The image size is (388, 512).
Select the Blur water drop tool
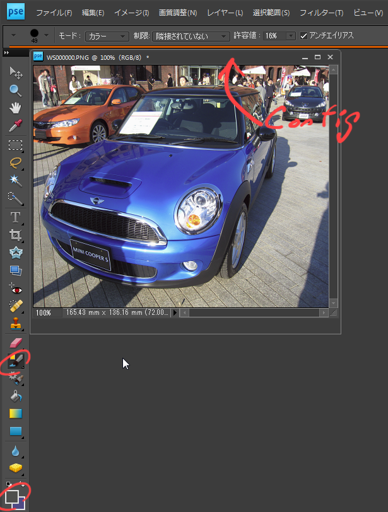tap(15, 451)
